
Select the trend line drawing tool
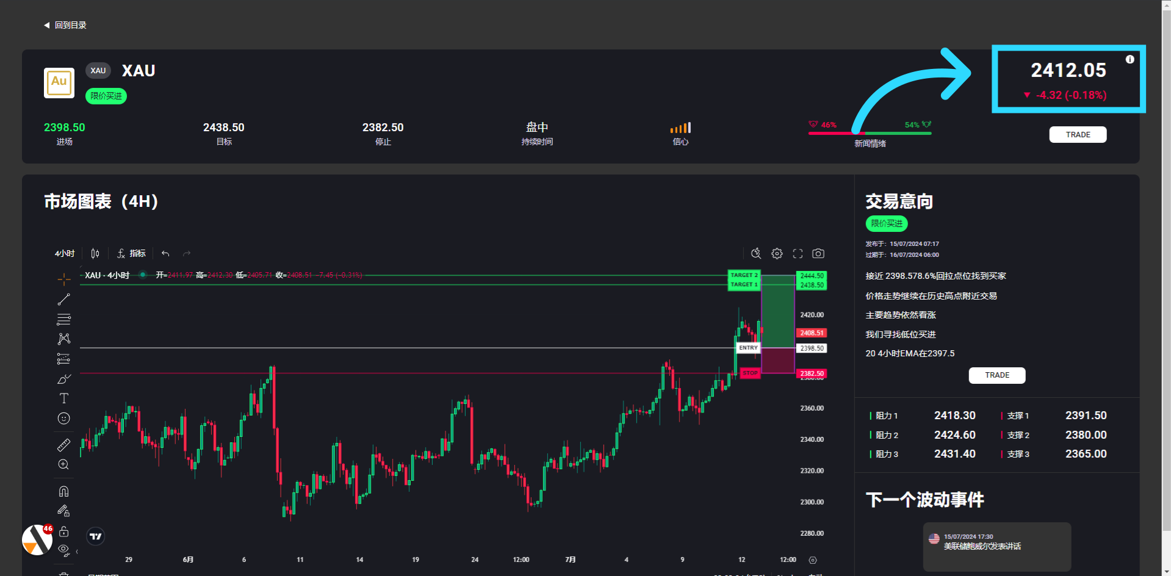pos(64,300)
